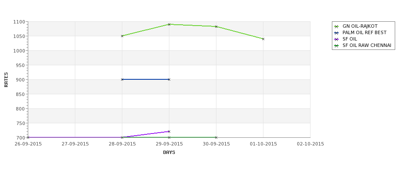Click SF OIL purple legend marker
The width and height of the screenshot is (417, 183).
pyautogui.click(x=337, y=39)
